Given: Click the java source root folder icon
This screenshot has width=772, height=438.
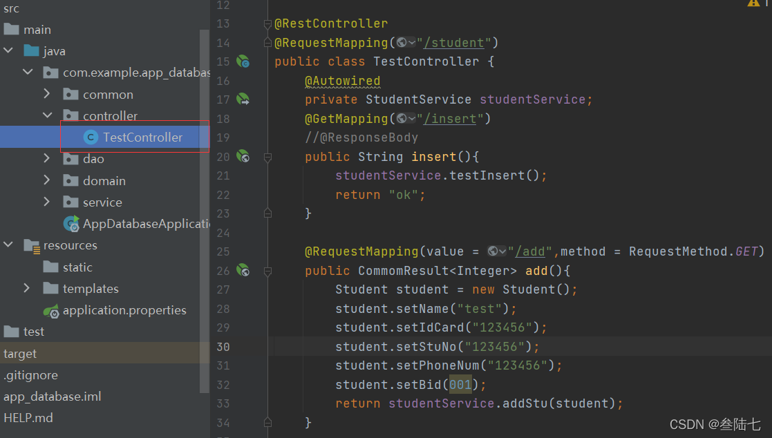Looking at the screenshot, I should pyautogui.click(x=32, y=50).
